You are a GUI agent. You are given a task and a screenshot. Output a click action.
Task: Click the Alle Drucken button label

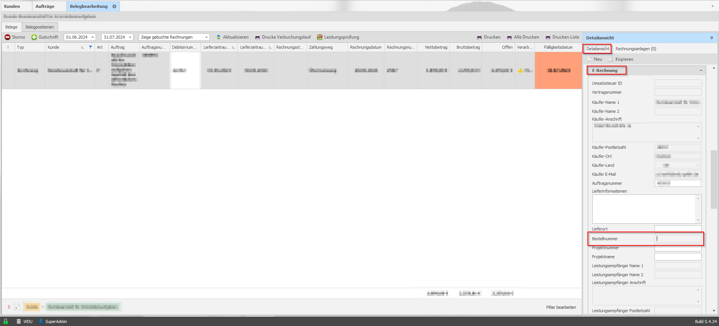(526, 37)
